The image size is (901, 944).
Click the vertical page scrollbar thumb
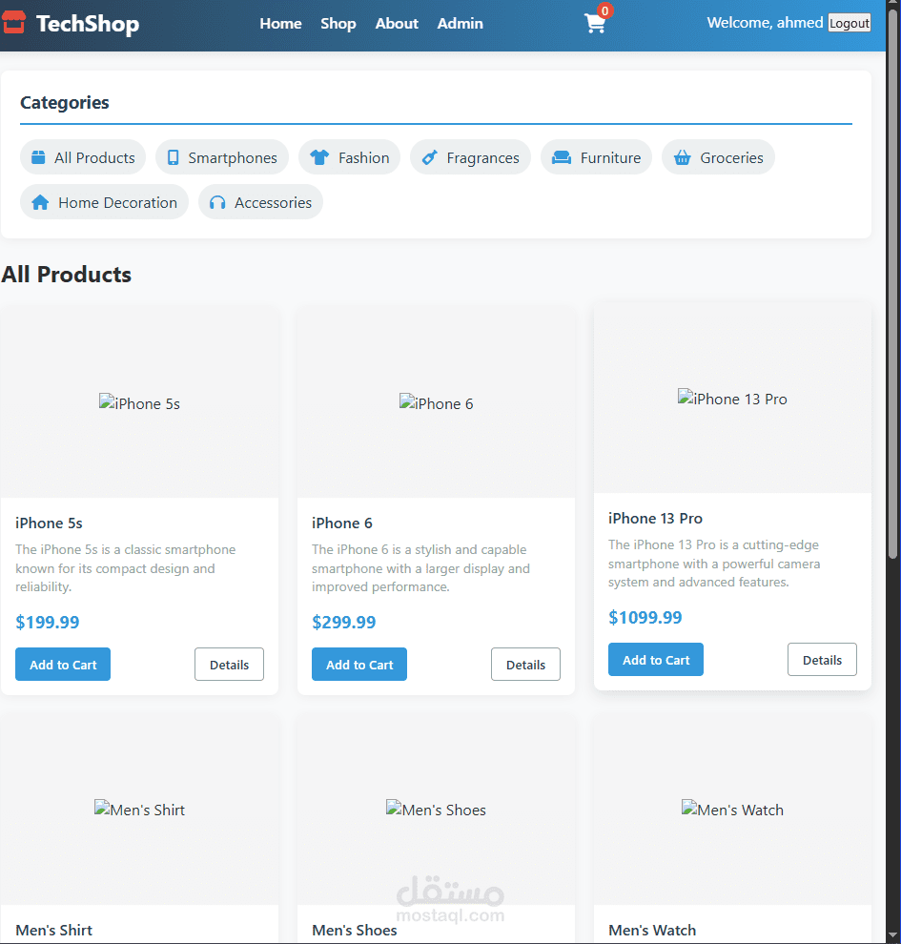893,283
